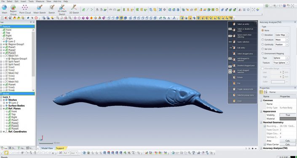
Task: Select the Curvature radio option
Action: click(x=262, y=39)
